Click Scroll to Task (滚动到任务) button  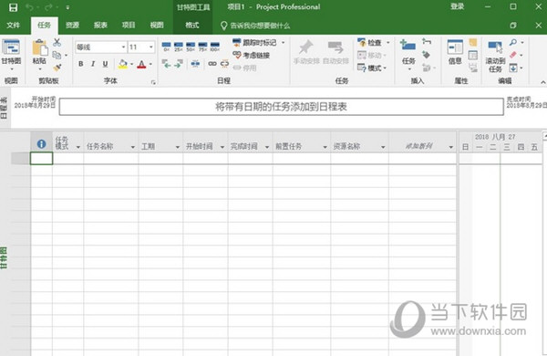495,55
